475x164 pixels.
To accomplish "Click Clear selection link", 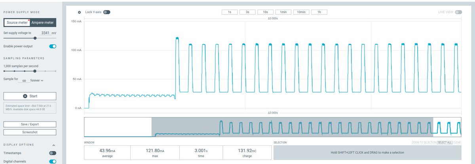I will [457, 142].
